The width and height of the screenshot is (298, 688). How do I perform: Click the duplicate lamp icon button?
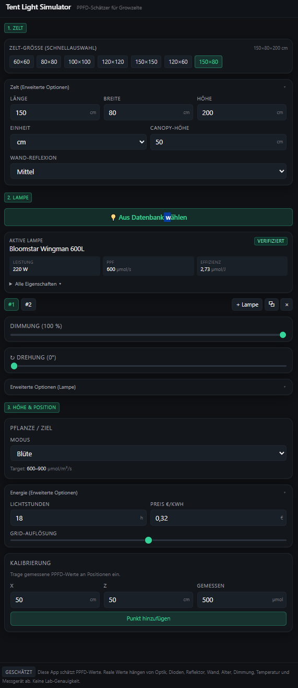tap(271, 304)
